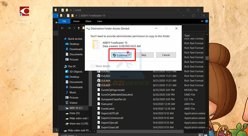Screen dimensions: 248x136
Task: Open the File menu
Action: [64, 21]
